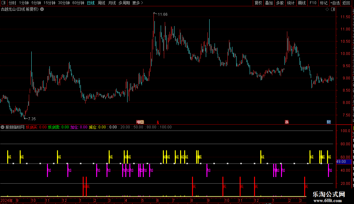Click the 多股 multi-stock button

click(280, 3)
